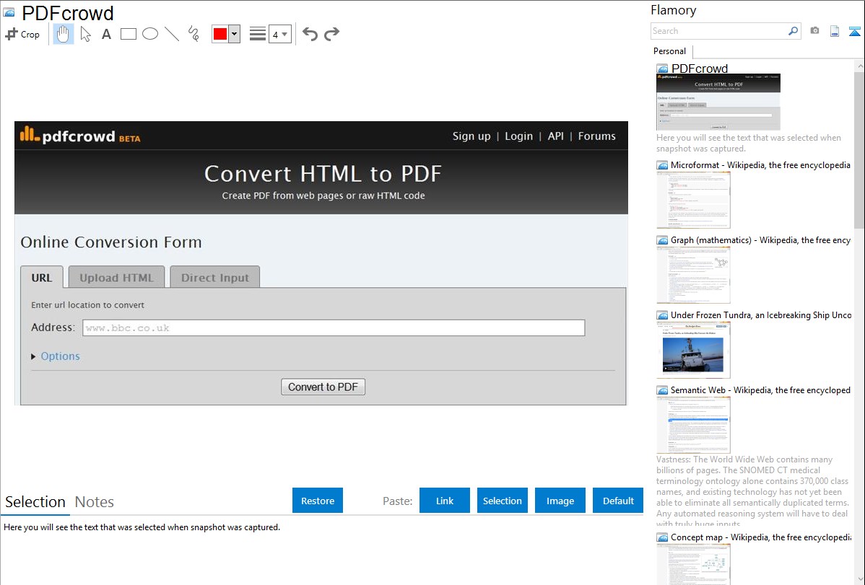Undo the last annotation
865x585 pixels.
click(310, 34)
